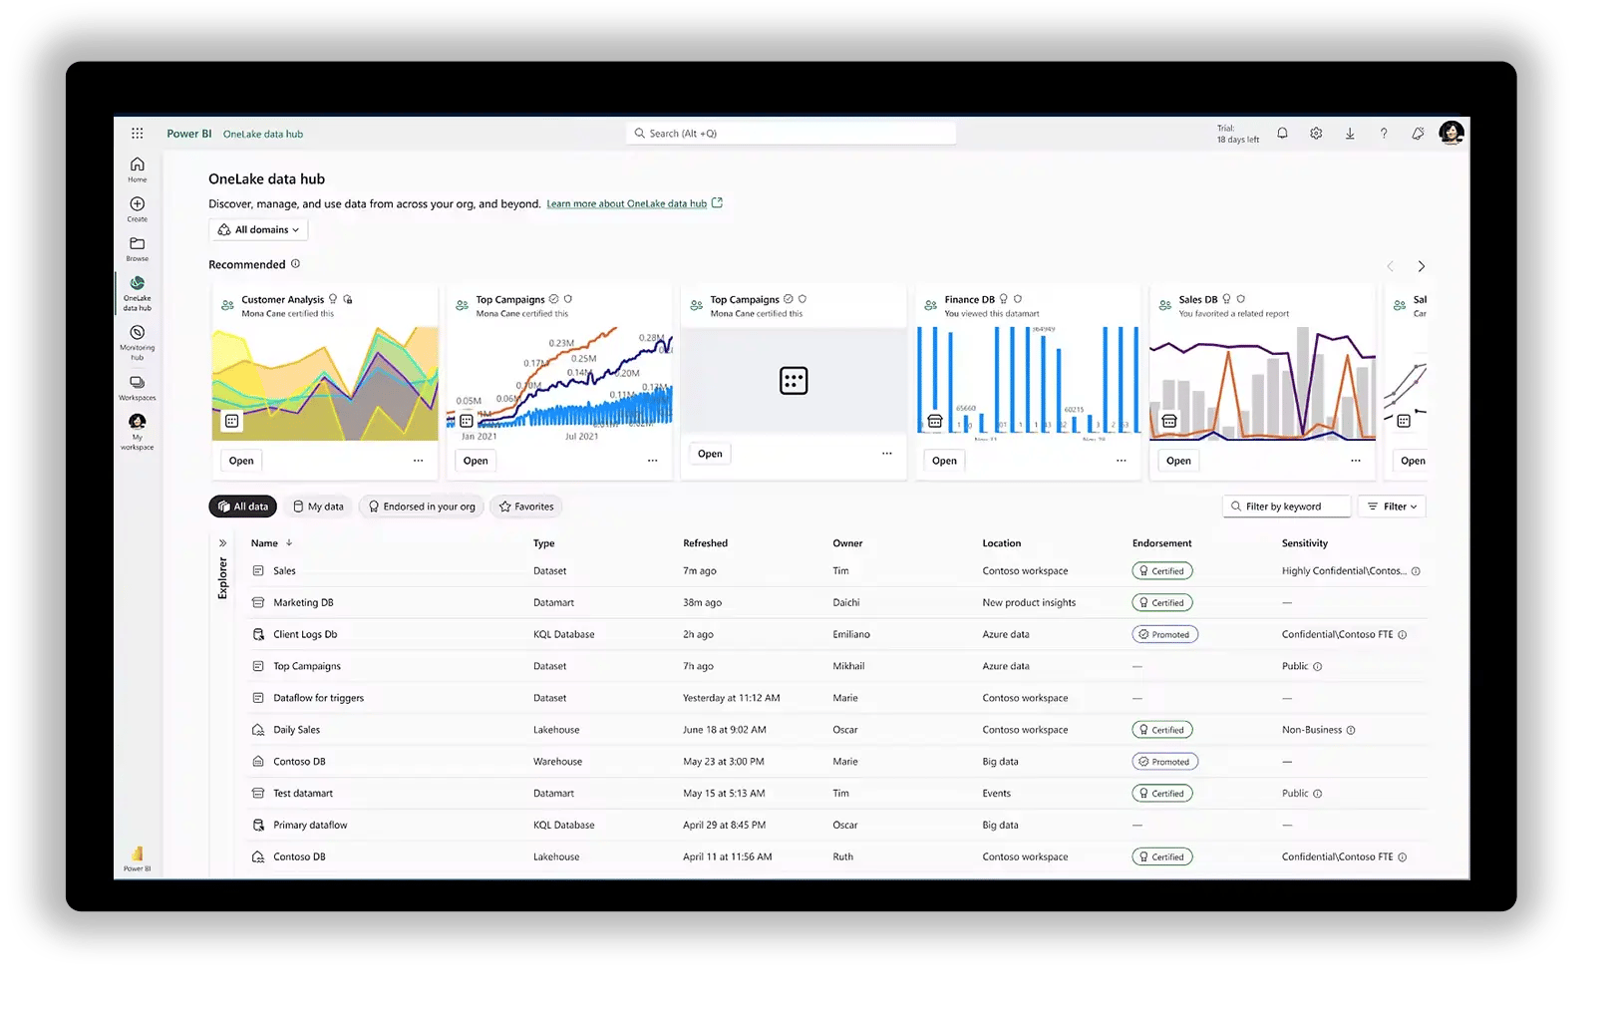The width and height of the screenshot is (1614, 1021).
Task: Open the app launcher grid icon
Action: 138,133
